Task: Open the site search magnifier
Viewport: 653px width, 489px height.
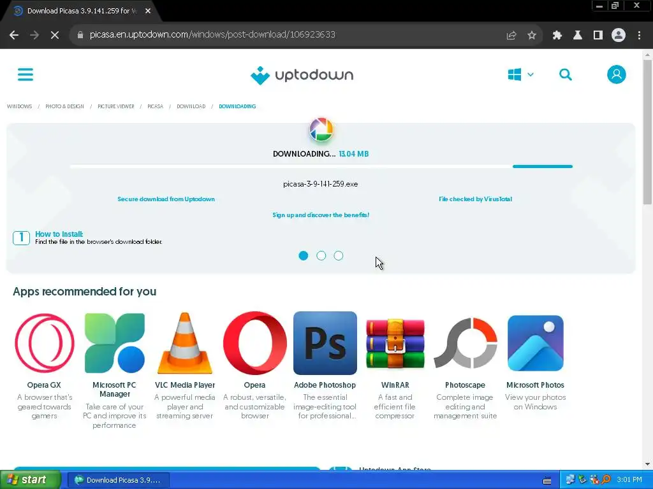Action: click(566, 75)
